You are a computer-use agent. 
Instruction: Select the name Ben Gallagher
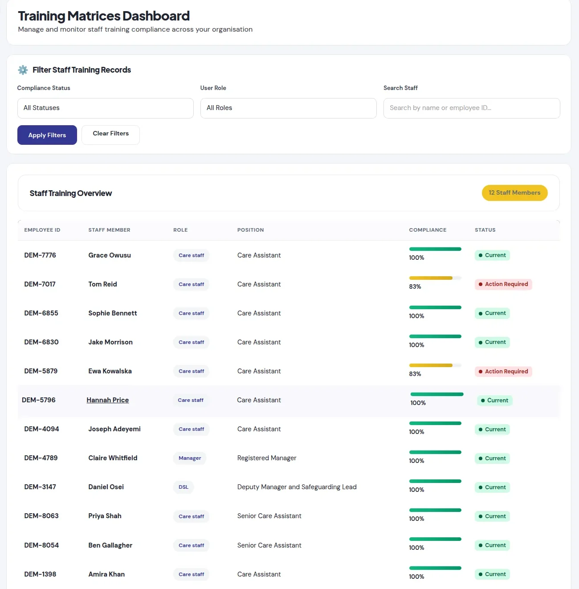(x=110, y=545)
